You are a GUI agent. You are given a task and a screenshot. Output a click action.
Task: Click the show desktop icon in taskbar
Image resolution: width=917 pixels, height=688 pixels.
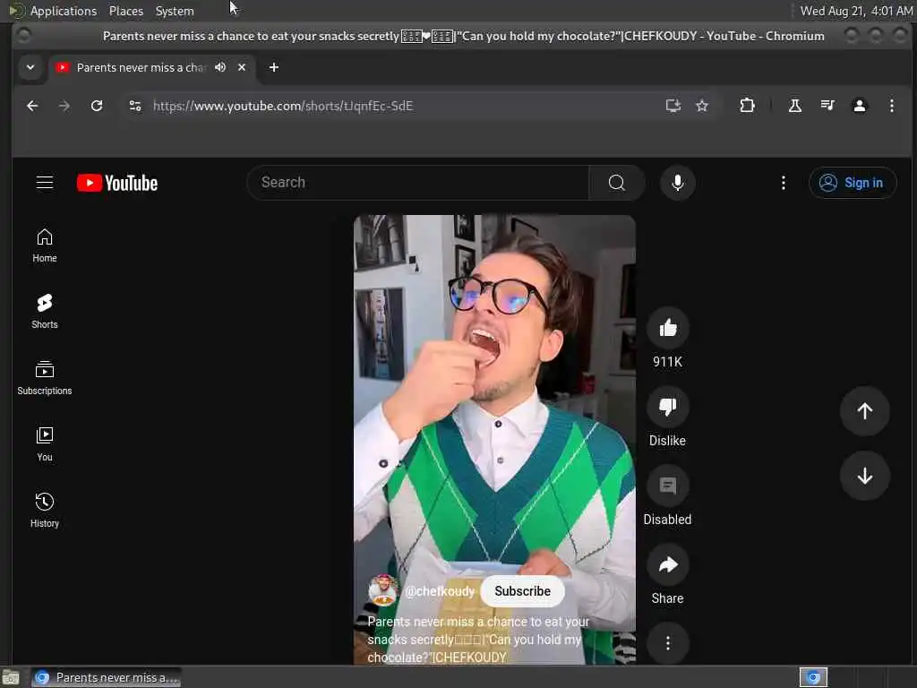[x=10, y=677]
